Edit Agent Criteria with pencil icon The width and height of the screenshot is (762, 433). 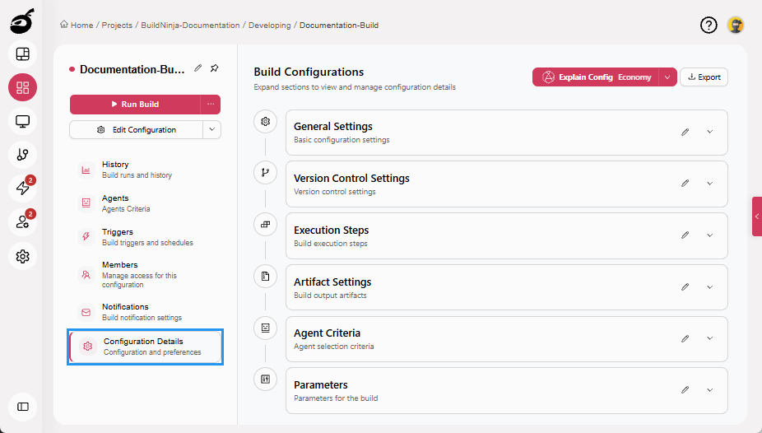pyautogui.click(x=685, y=338)
